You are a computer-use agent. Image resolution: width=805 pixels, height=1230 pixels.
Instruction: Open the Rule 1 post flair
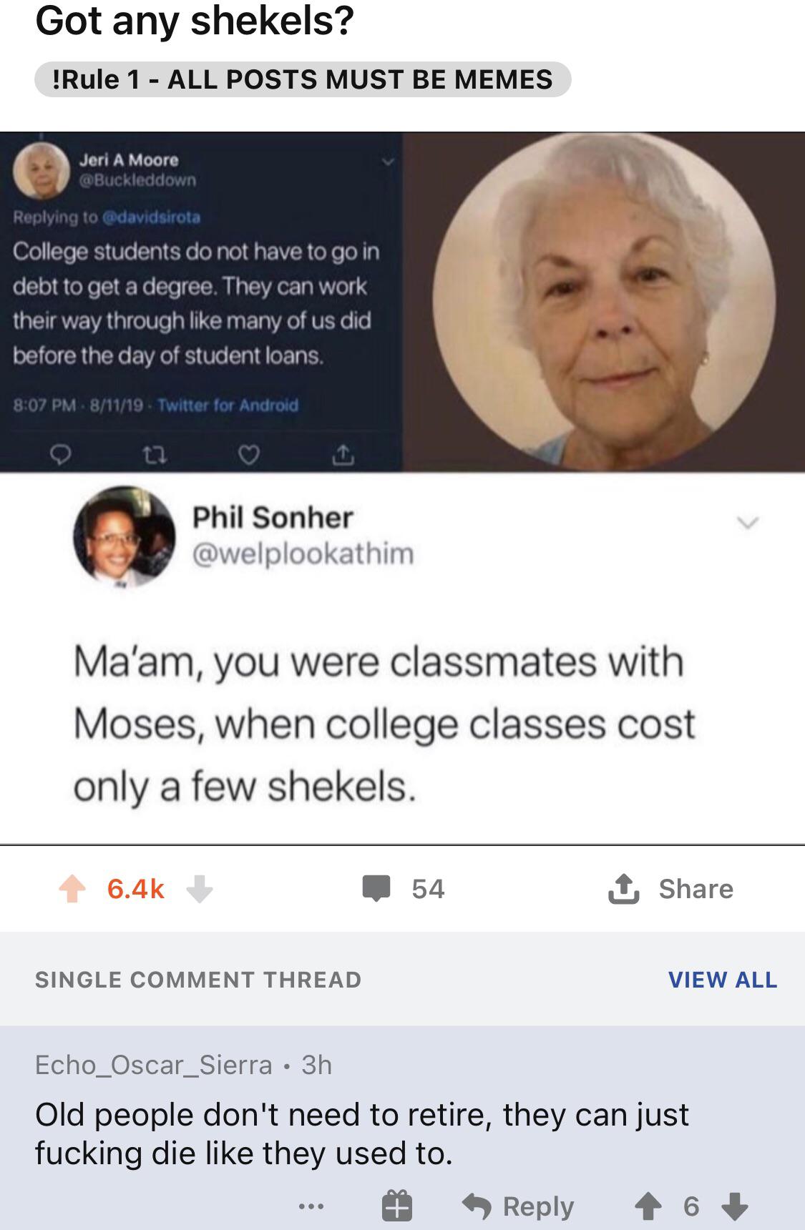303,79
